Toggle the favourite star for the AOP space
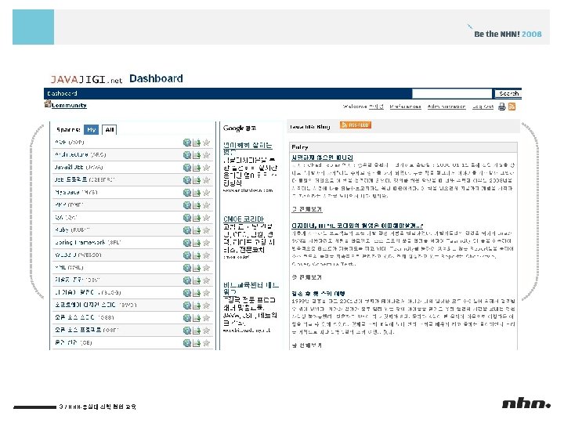This screenshot has width=564, height=423. tap(206, 143)
